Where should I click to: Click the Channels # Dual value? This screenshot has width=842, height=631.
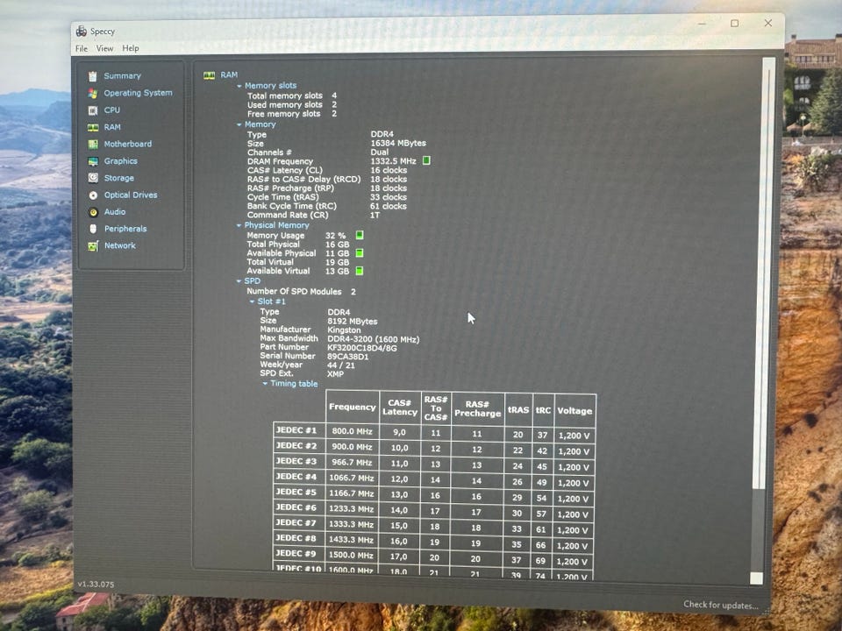[380, 152]
